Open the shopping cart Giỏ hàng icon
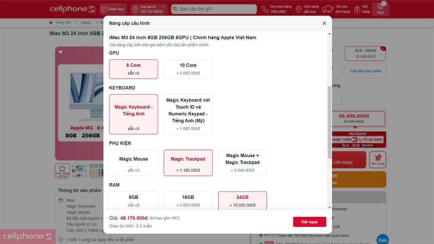 (357, 9)
